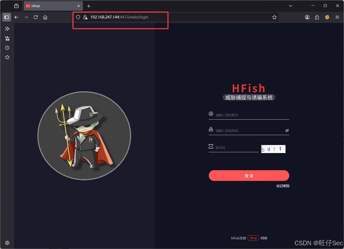Click the IPv6 badge at bottom
This screenshot has width=344, height=249.
253,238
